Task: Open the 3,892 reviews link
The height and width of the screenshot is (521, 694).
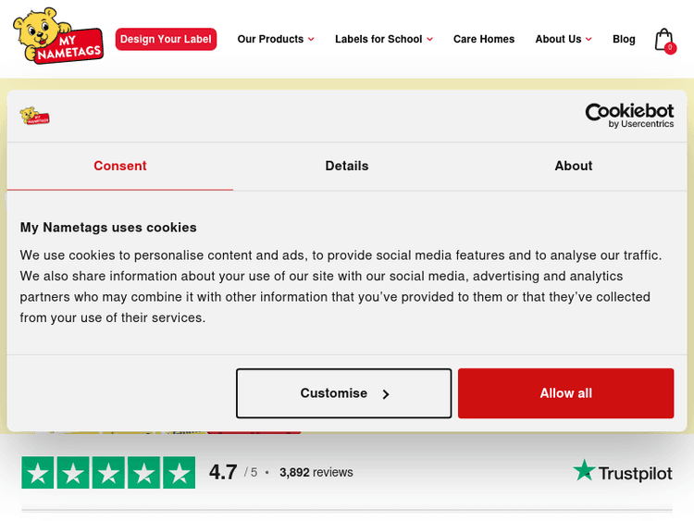Action: [316, 472]
